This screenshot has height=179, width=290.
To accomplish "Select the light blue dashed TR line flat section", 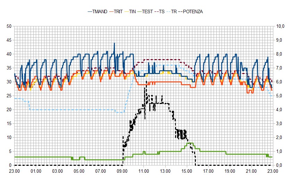I will 69,109.
